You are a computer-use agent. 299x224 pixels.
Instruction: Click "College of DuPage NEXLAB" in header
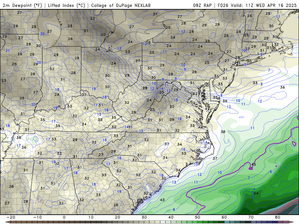pyautogui.click(x=121, y=5)
